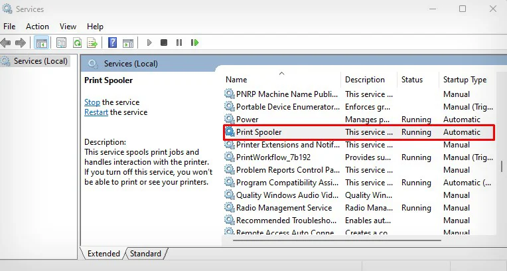The image size is (507, 271).
Task: Click 'Manages p...' description of Power
Action: click(x=368, y=120)
